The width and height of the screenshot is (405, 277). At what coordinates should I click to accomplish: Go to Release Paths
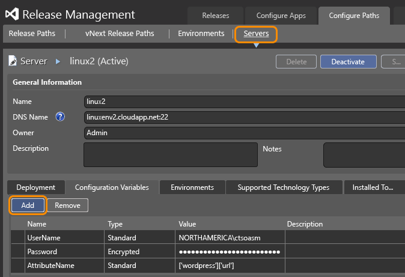pyautogui.click(x=32, y=33)
